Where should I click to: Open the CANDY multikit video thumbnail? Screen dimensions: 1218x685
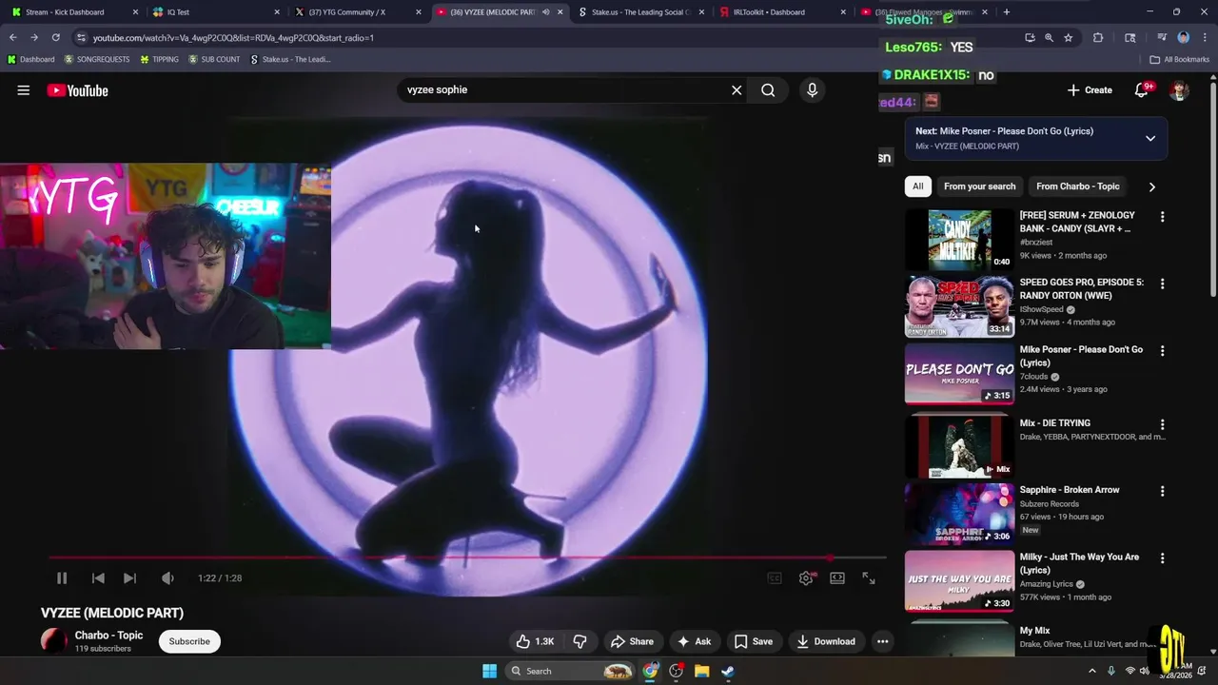pos(959,240)
